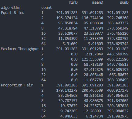Viewport: 132px width, 119px height.
Task: Click the 24.336739 meanD cell
Action: (x=93, y=106)
